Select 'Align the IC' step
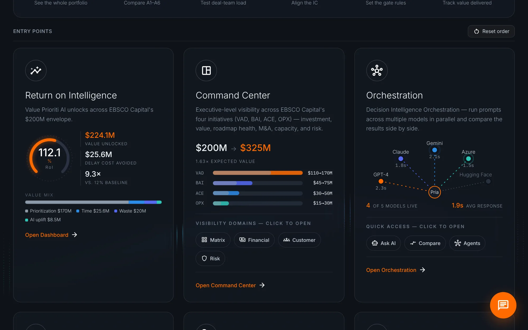 point(305,3)
